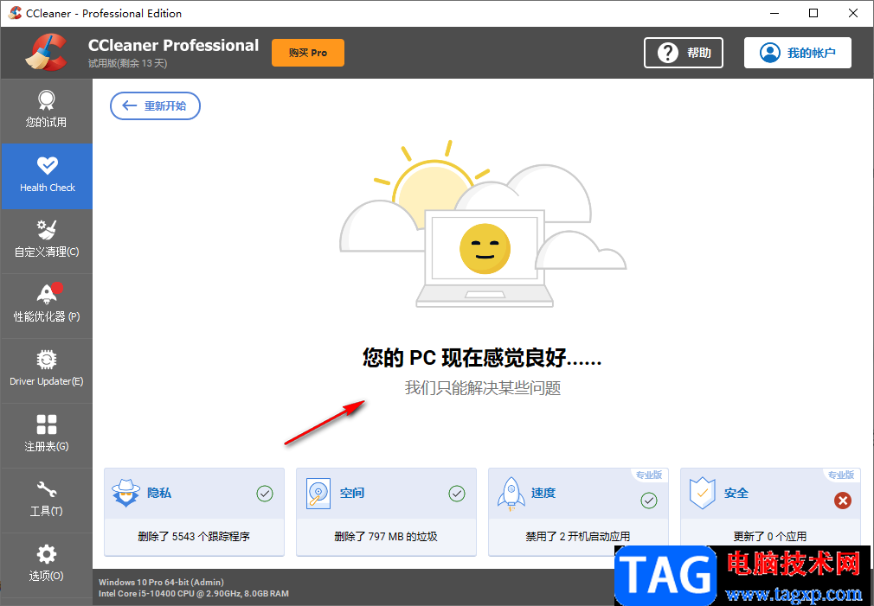Open 自定义清理(C) custom clean
The image size is (874, 606).
[47, 240]
